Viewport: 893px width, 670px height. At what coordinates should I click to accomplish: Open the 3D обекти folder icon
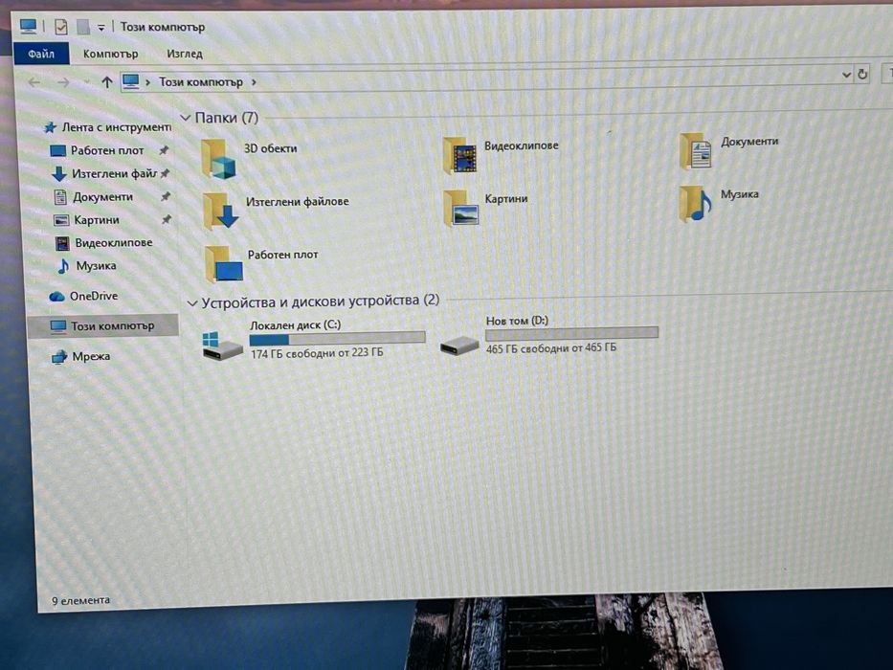click(218, 159)
